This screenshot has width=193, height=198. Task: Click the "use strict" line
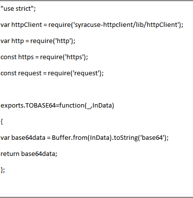click(x=18, y=9)
